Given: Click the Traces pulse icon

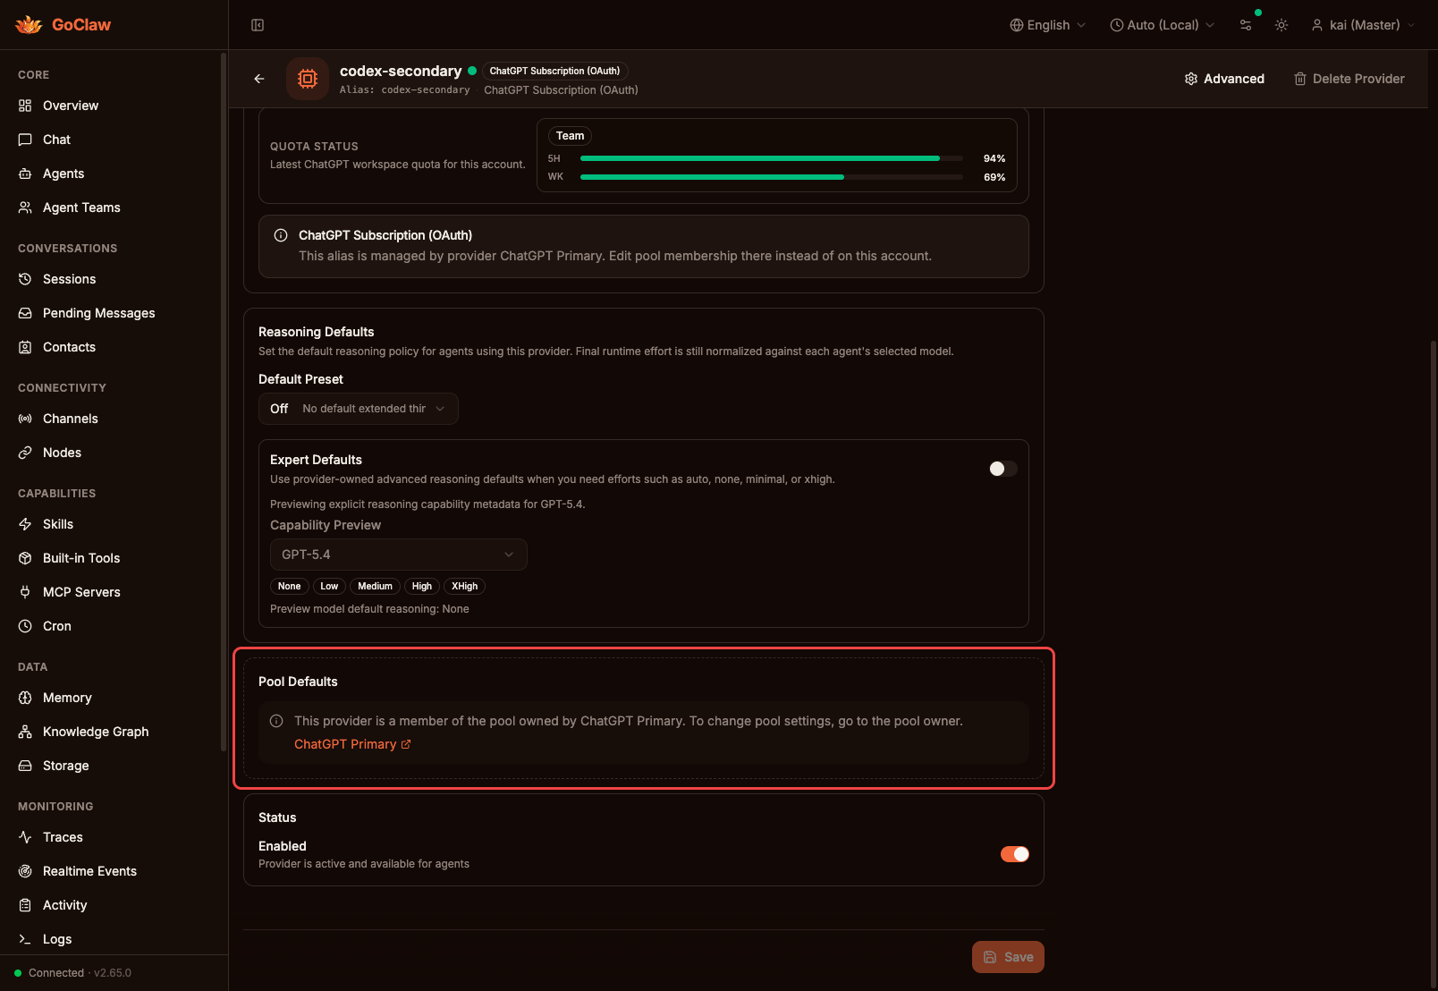Looking at the screenshot, I should tap(25, 837).
